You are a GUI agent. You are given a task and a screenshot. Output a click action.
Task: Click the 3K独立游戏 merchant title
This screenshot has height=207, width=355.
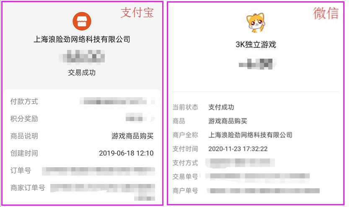256,44
